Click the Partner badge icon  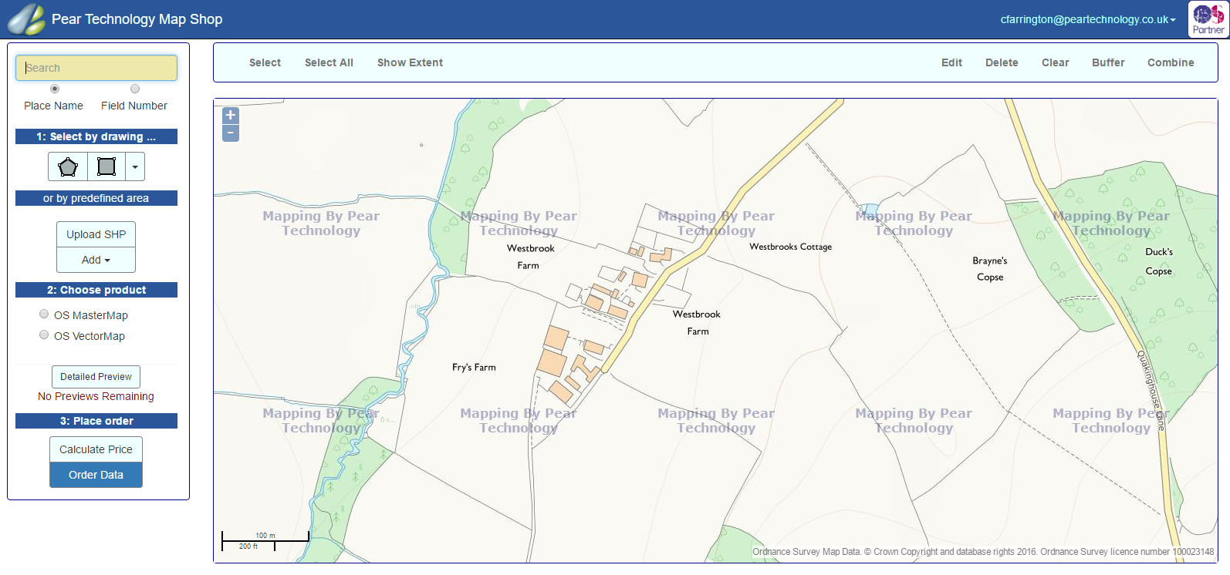pyautogui.click(x=1208, y=19)
